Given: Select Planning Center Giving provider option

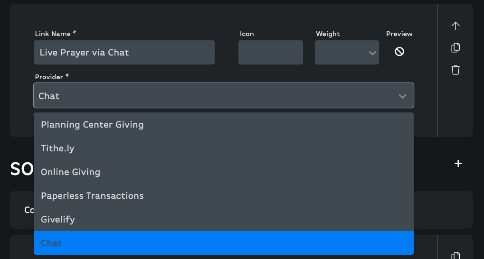Looking at the screenshot, I should 224,125.
